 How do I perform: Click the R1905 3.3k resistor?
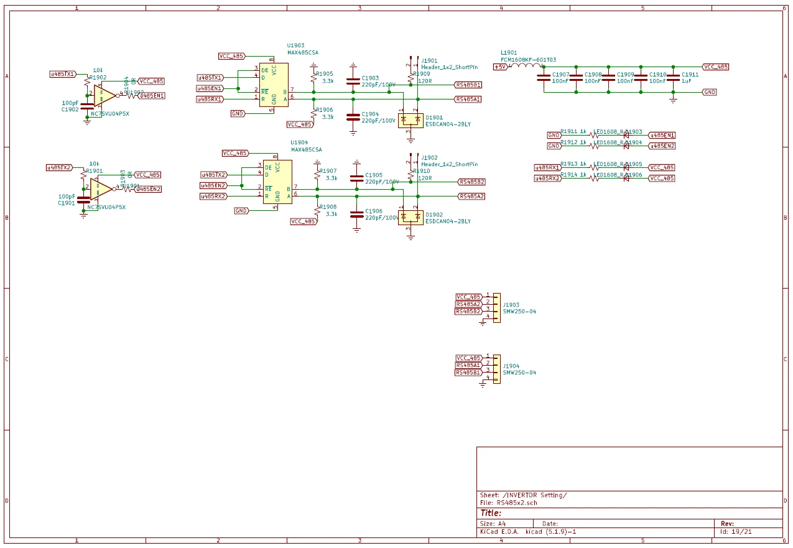tap(313, 78)
